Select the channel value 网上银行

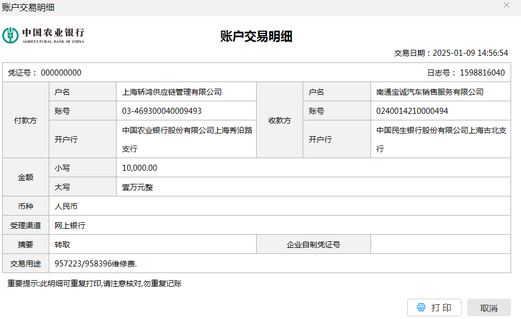click(x=70, y=225)
